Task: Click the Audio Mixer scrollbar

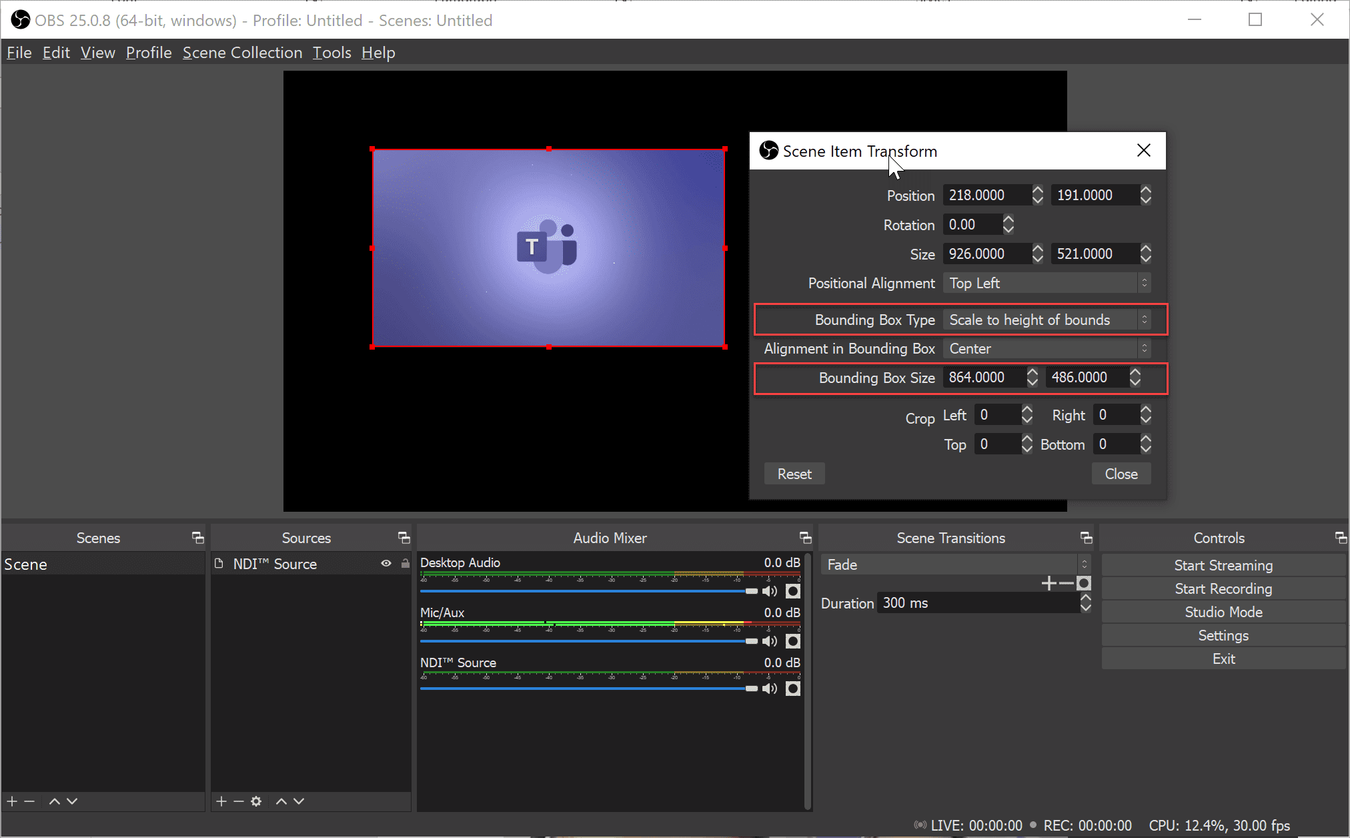Action: [807, 681]
